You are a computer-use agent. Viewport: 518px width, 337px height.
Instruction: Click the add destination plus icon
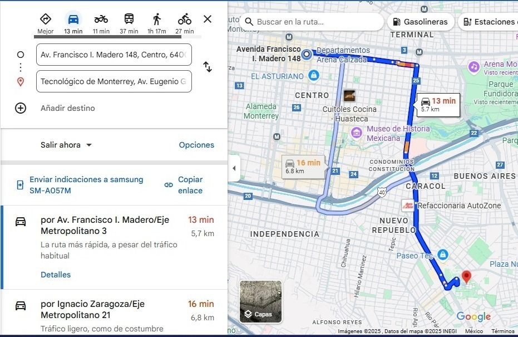(x=21, y=108)
